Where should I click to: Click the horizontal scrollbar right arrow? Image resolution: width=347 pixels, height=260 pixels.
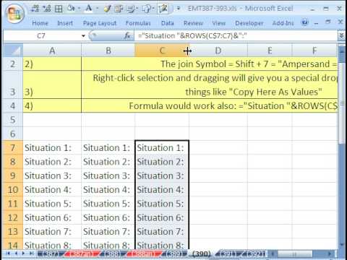[330, 253]
